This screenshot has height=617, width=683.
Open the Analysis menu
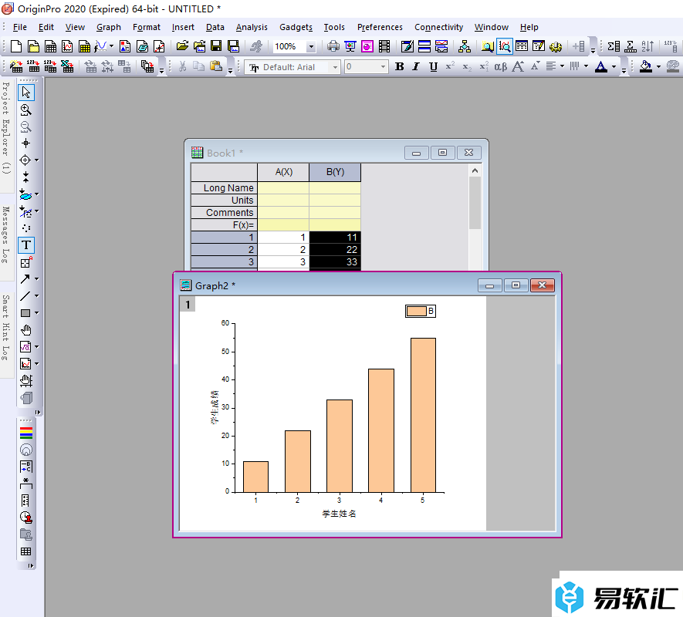252,27
